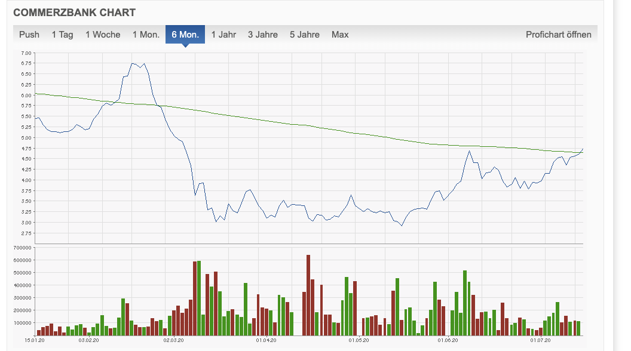Open the Profichart öffnen link

[559, 35]
